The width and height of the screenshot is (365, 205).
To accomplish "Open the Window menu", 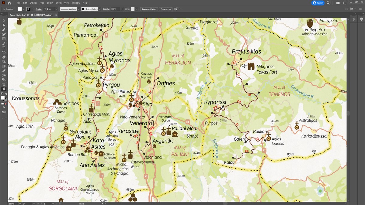I will pyautogui.click(x=76, y=3).
